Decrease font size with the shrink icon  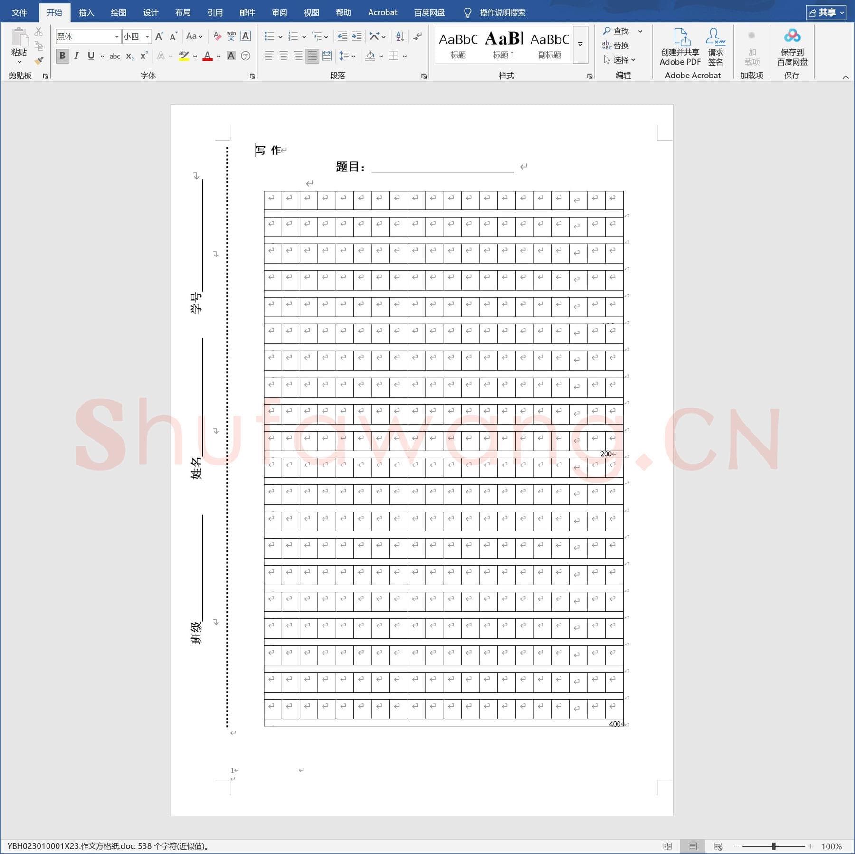tap(173, 37)
